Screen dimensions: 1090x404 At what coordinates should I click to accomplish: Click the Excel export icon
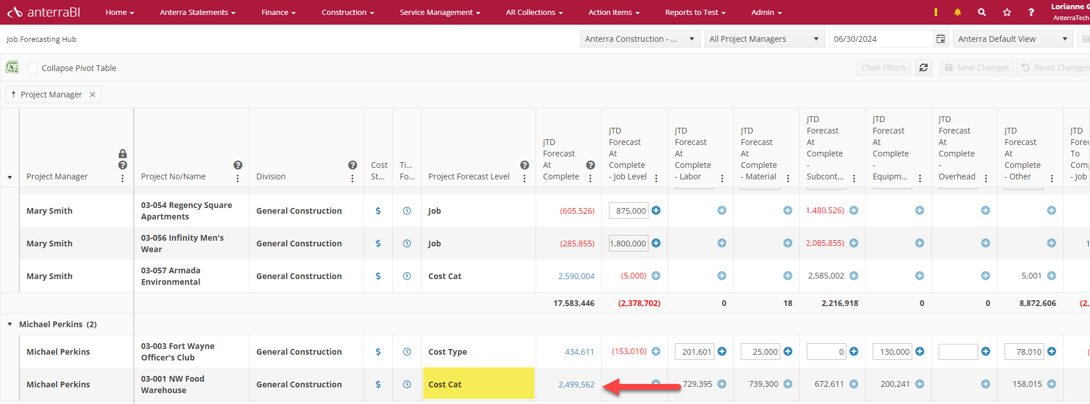point(12,68)
